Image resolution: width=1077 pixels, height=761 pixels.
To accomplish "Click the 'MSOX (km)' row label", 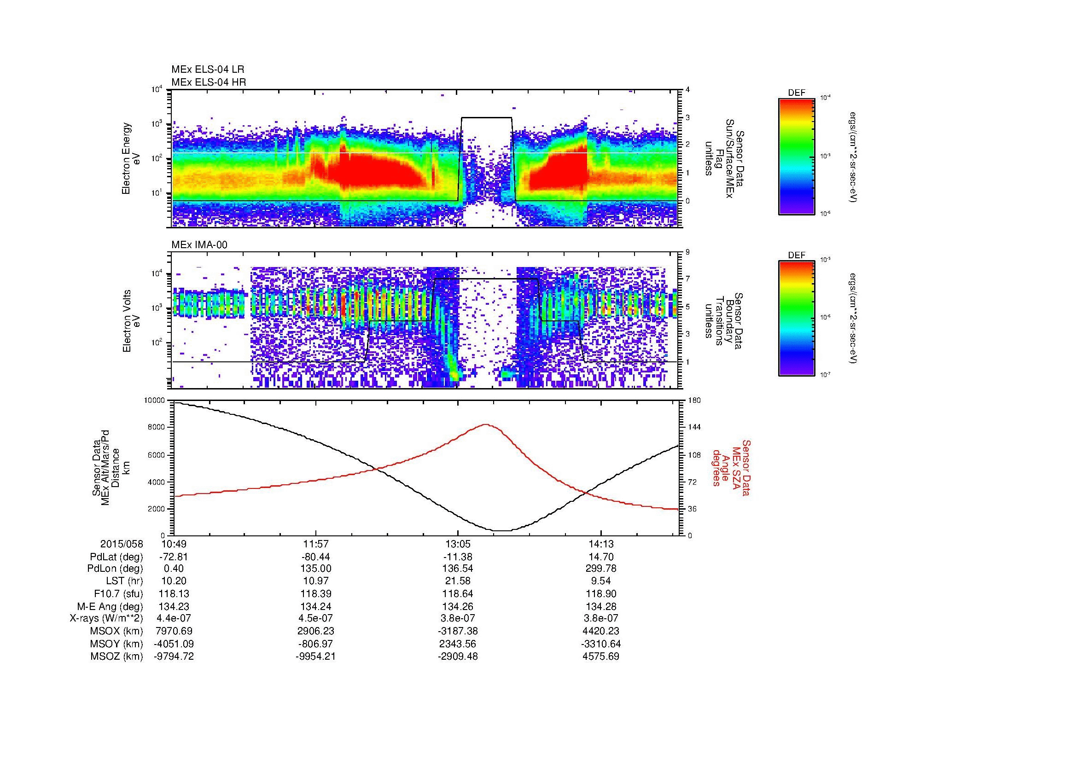I will coord(117,631).
